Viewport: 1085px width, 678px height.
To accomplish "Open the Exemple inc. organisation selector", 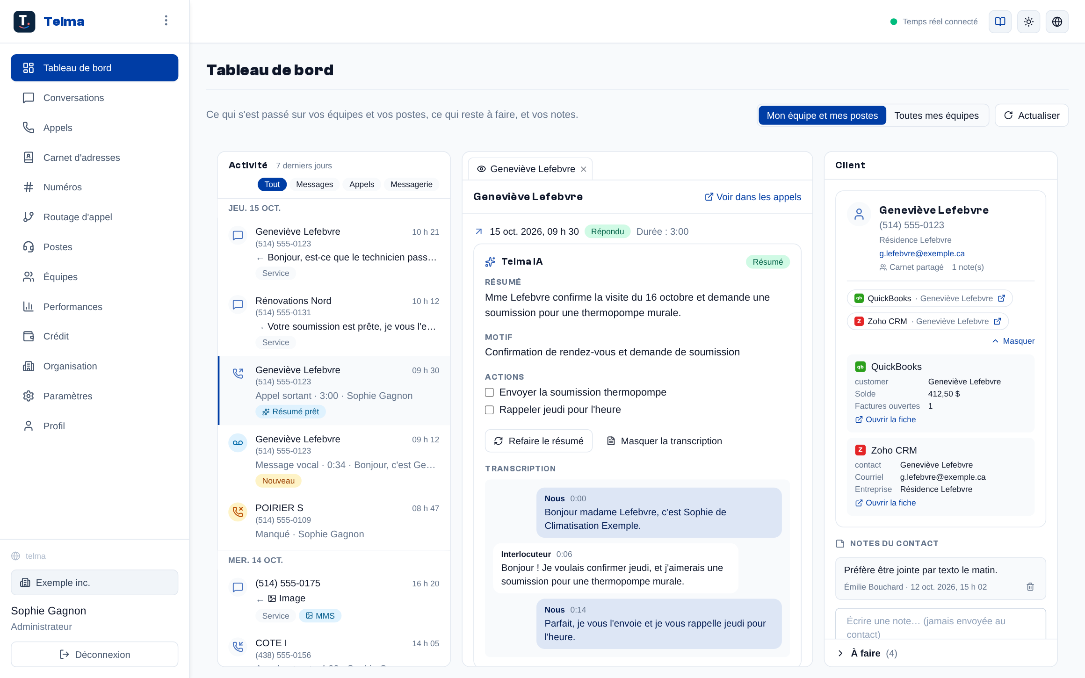I will point(94,583).
